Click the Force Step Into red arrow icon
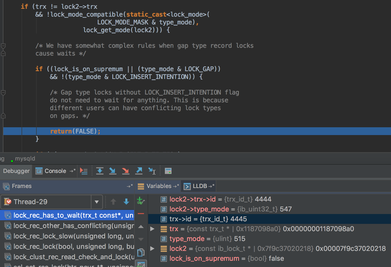The height and width of the screenshot is (267, 391). pyautogui.click(x=126, y=171)
